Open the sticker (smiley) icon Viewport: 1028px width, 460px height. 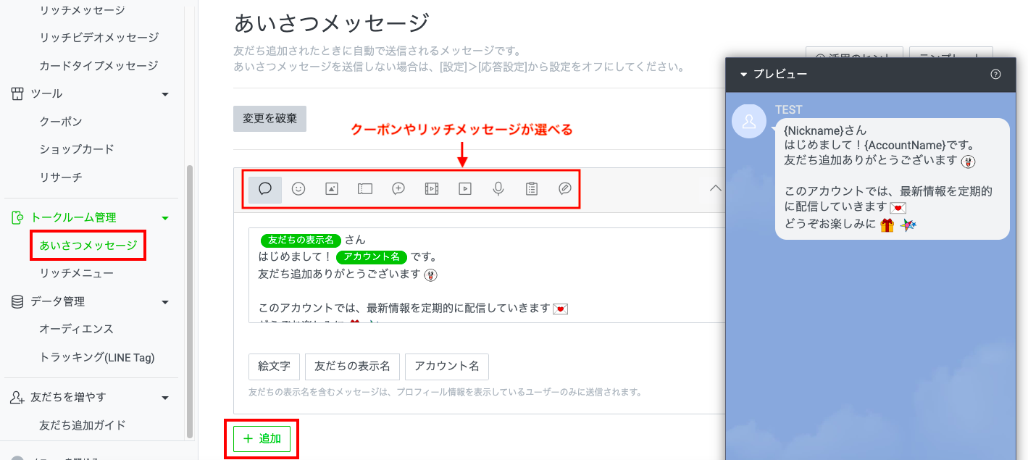point(298,189)
